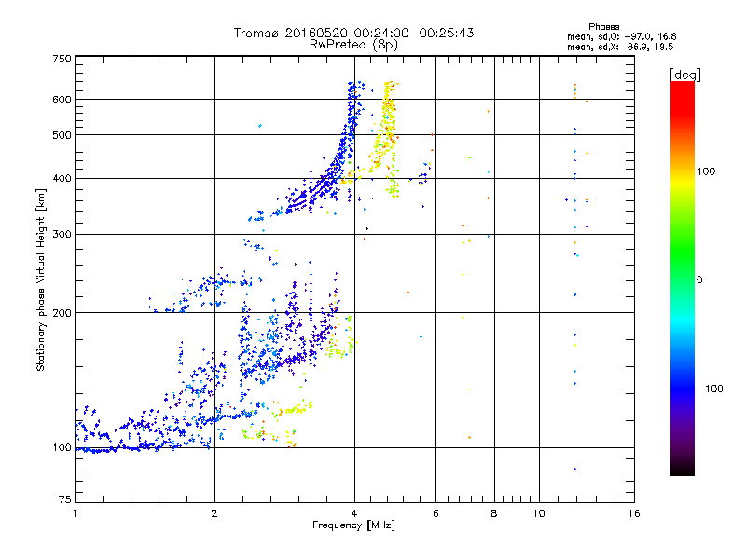Image resolution: width=746 pixels, height=559 pixels.
Task: Click the 750 tick label at the axis top
Action: tap(62, 59)
